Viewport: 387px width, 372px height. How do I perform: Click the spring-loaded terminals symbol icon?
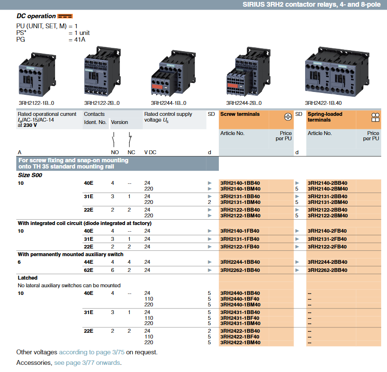[376, 117]
